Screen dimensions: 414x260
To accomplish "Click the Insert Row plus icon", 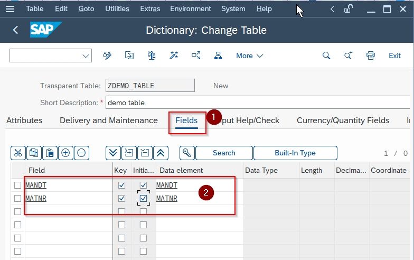I will point(65,153).
